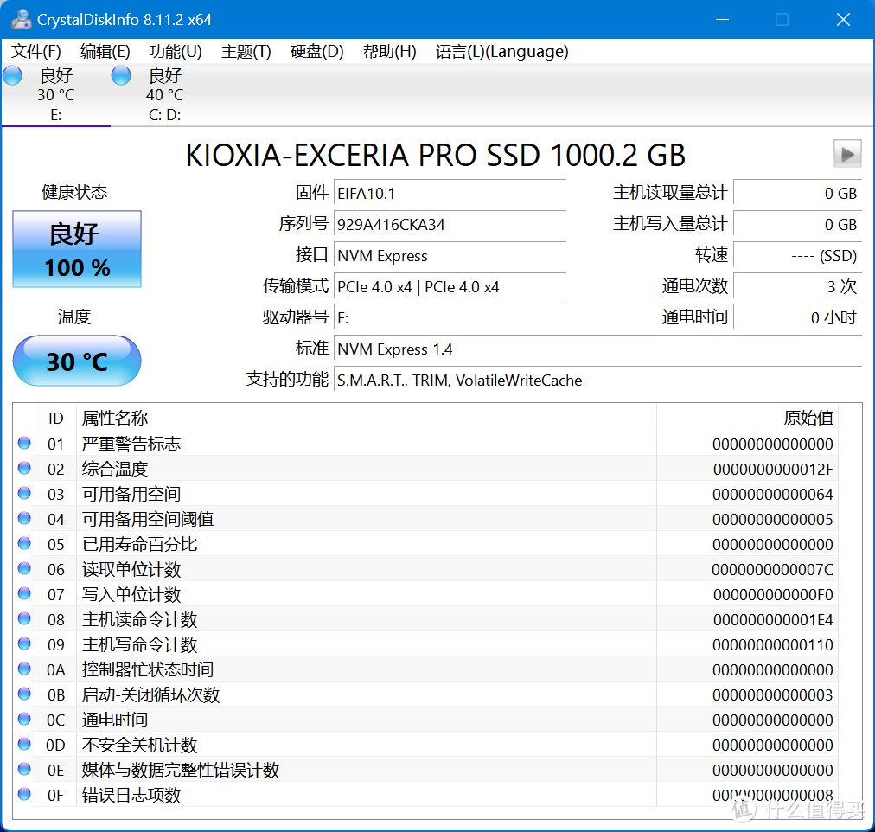Open the 硬盘 menu
This screenshot has width=875, height=832.
coord(316,52)
